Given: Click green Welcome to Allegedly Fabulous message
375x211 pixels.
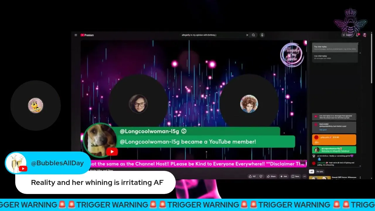Looking at the screenshot, I should coord(334,150).
